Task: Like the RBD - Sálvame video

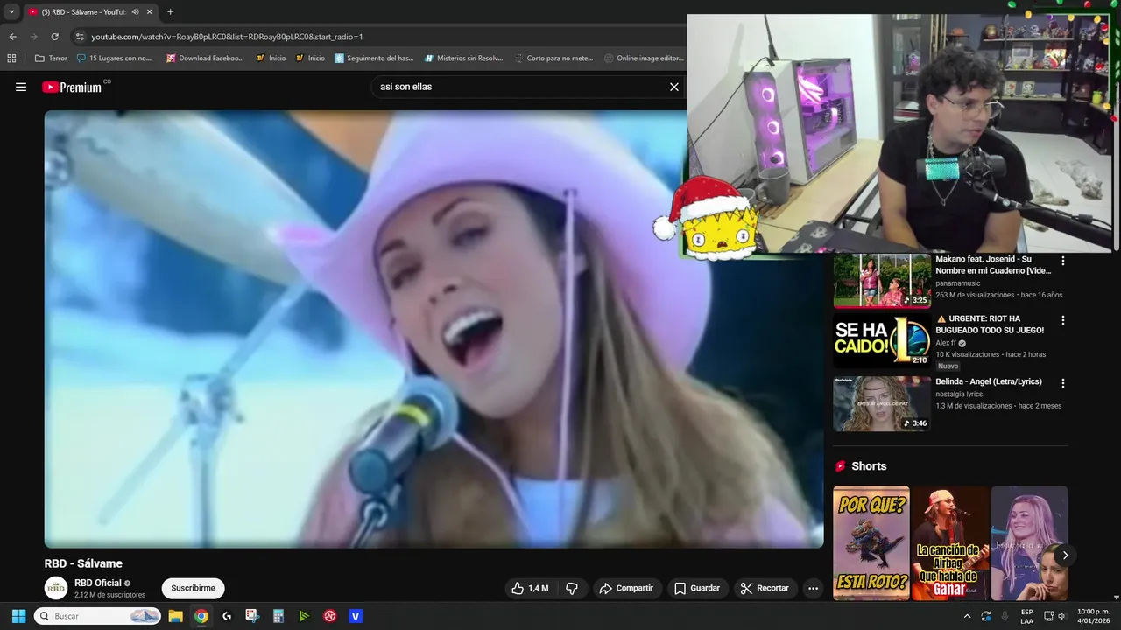Action: (530, 588)
